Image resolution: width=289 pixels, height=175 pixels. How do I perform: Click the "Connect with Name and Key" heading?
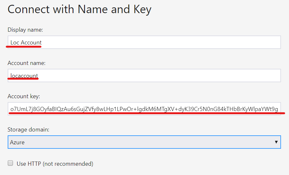tap(79, 10)
